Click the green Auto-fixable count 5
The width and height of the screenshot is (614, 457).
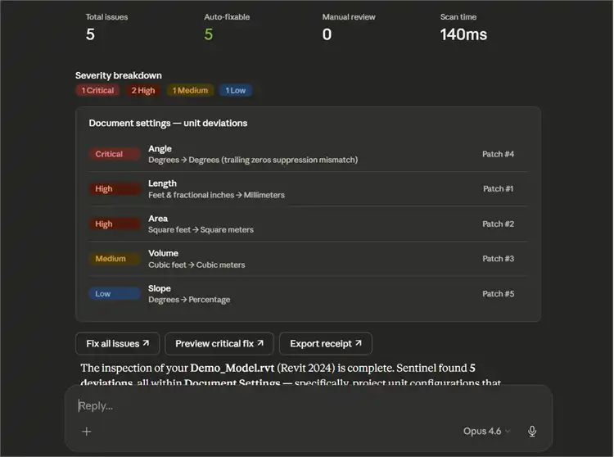pos(208,34)
